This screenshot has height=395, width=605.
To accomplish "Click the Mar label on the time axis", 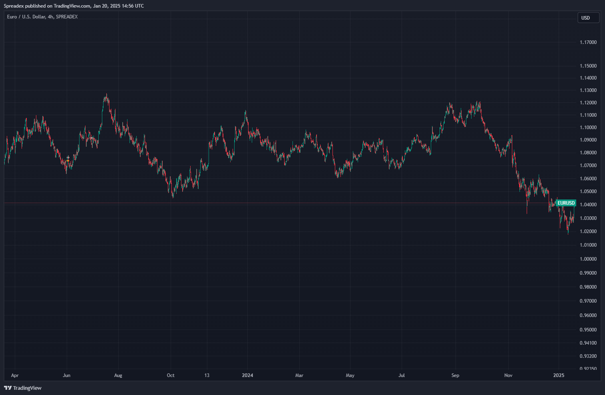I will (x=299, y=375).
